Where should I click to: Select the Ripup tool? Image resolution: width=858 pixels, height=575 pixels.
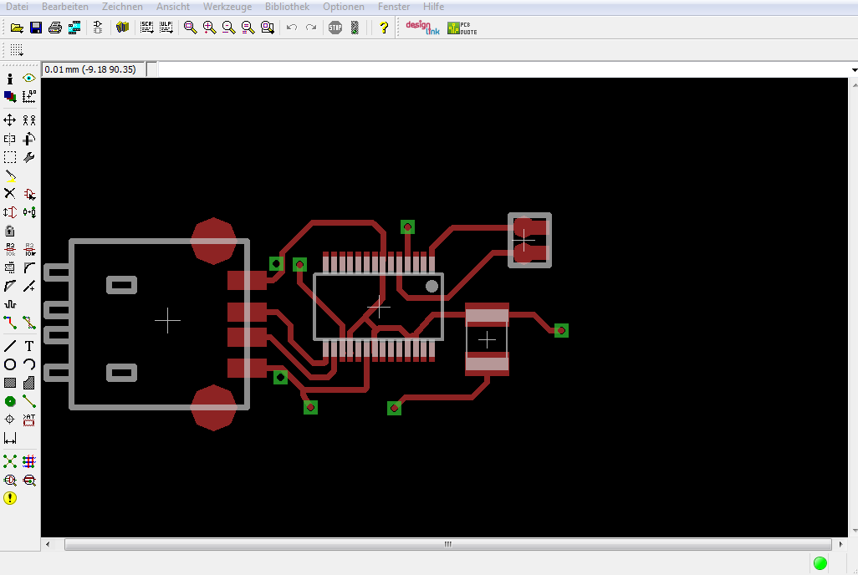29,323
